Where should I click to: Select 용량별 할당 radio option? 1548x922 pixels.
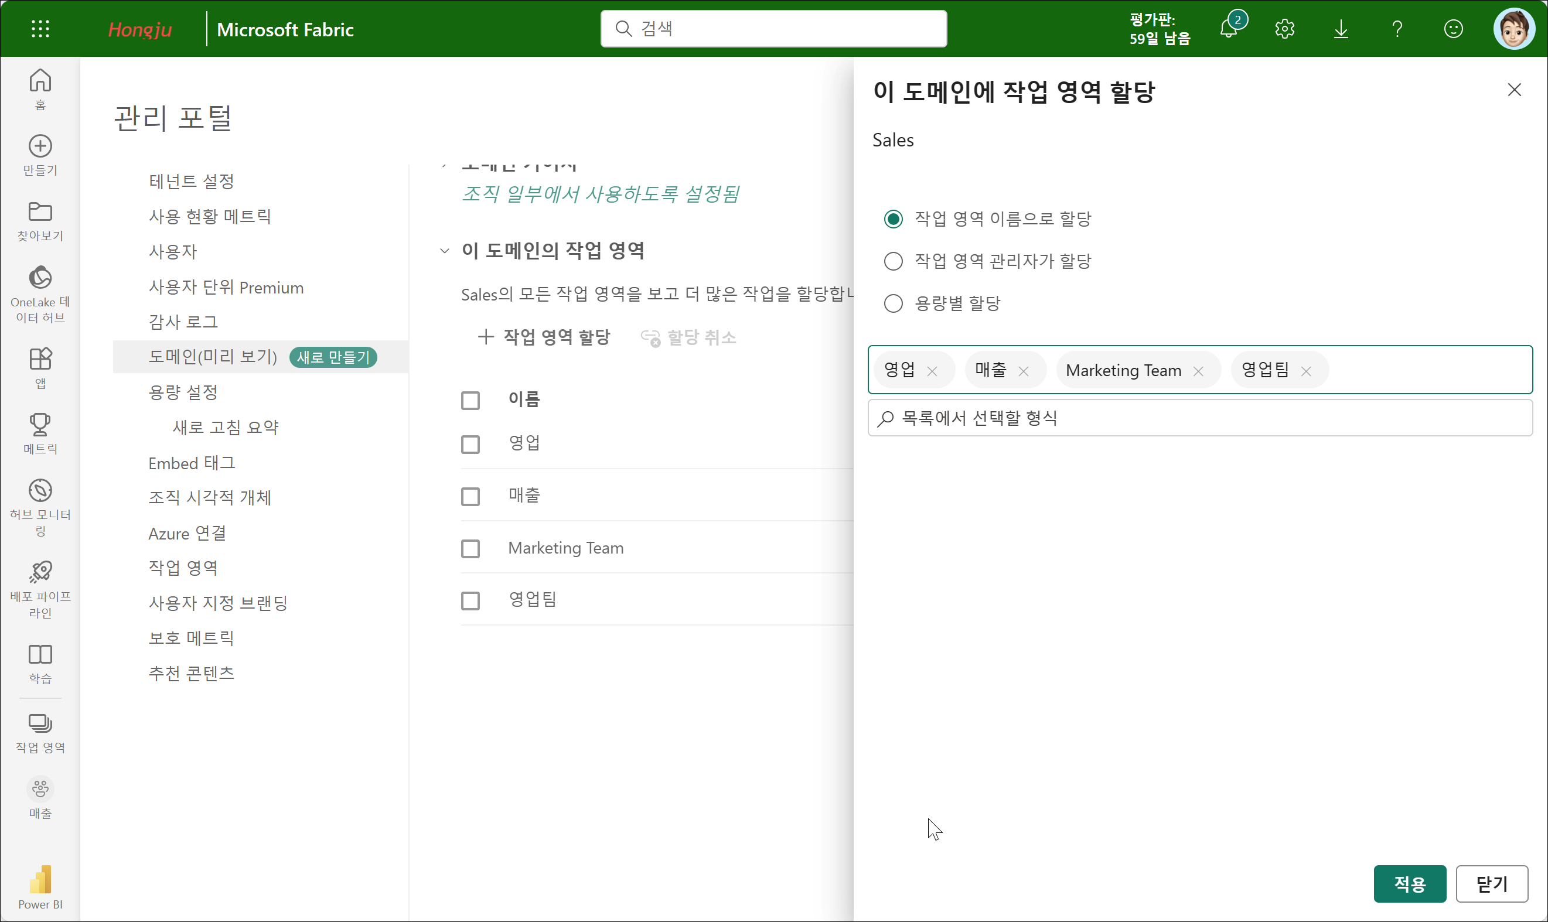893,304
